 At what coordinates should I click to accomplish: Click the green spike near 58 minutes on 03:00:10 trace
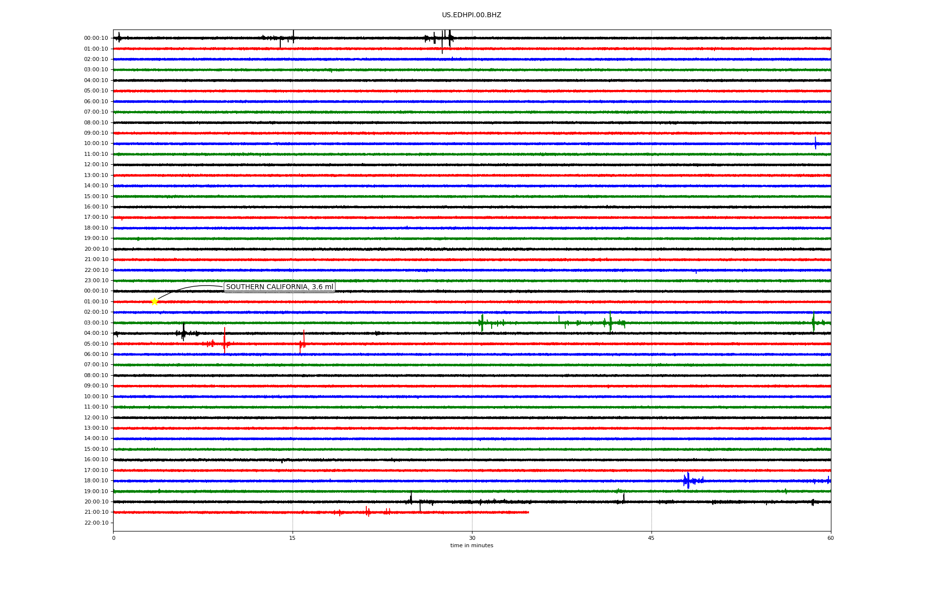coord(813,322)
